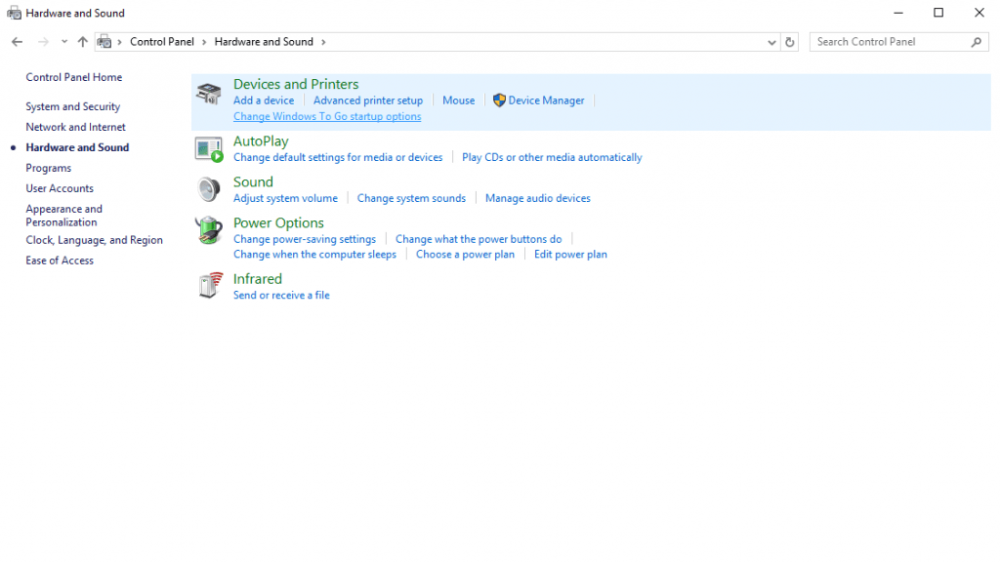The height and width of the screenshot is (562, 1000).
Task: Click Add a device link
Action: [x=264, y=100]
